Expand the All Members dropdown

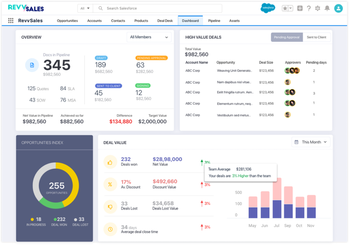149,37
